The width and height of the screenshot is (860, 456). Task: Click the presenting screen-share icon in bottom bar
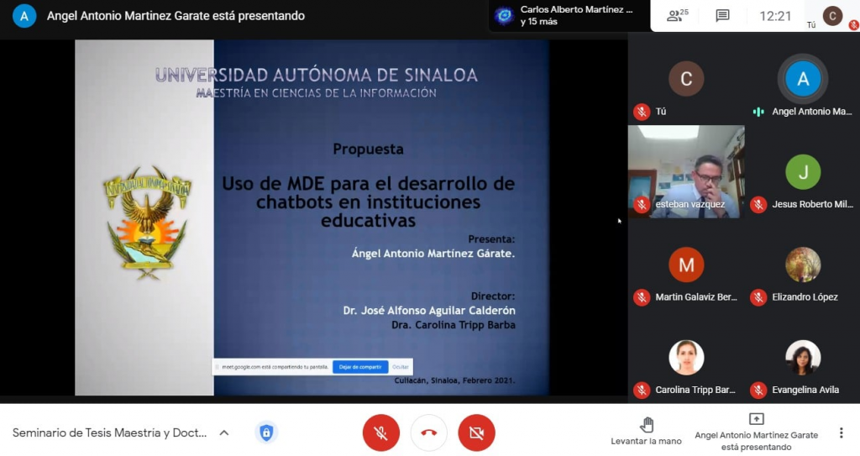click(x=757, y=419)
